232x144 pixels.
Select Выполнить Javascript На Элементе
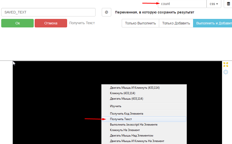pos(134,125)
